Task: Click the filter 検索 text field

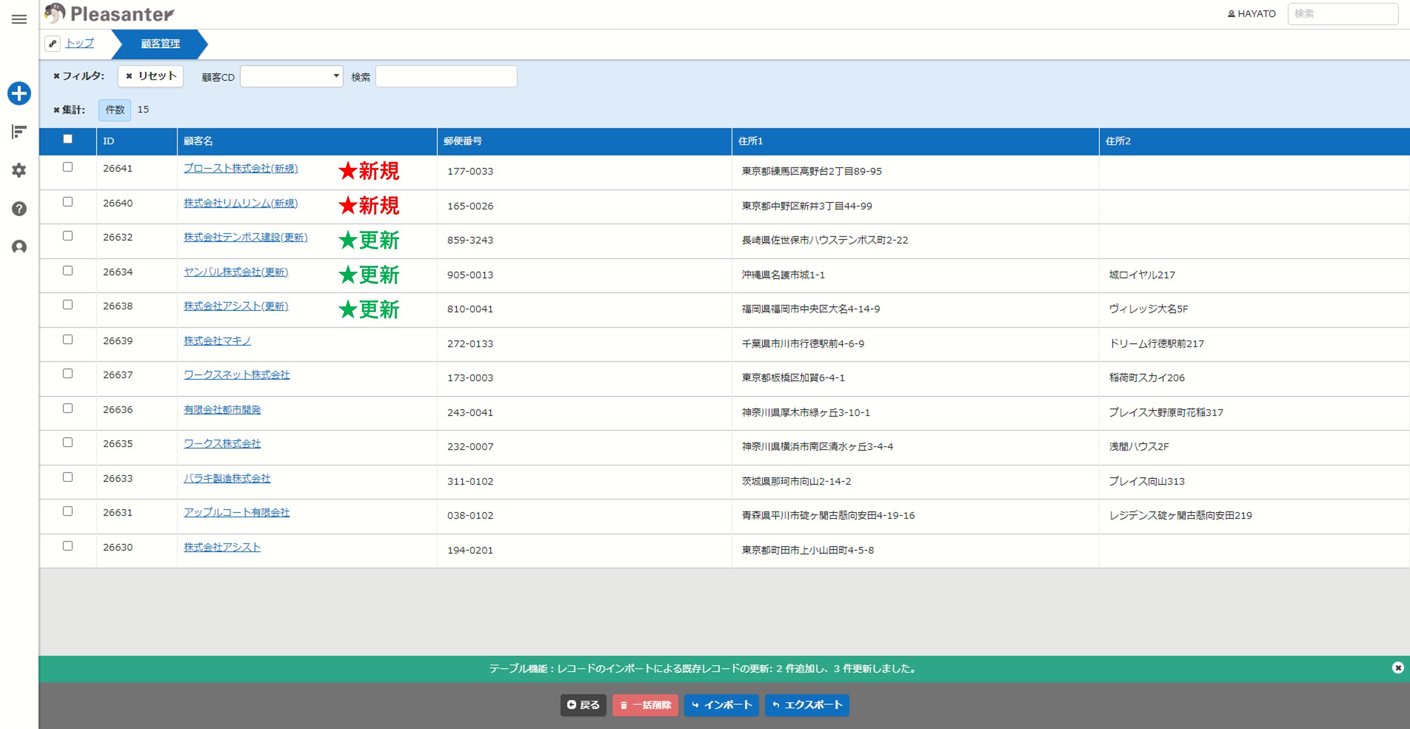Action: point(446,76)
